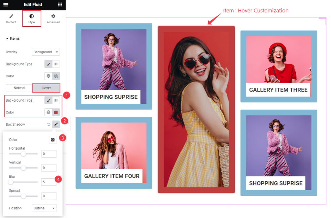Select the GALLERY ITEM THREE card
The image size is (331, 218).
[x=279, y=66]
